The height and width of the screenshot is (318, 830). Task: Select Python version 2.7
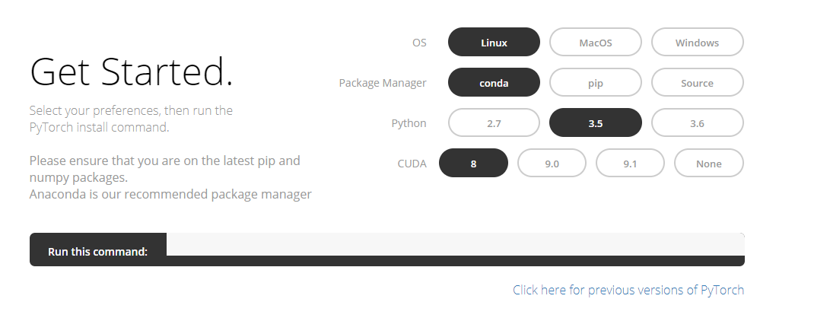click(494, 122)
